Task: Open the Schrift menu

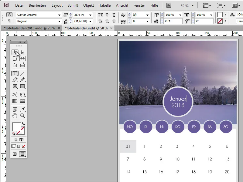Action: 73,5
